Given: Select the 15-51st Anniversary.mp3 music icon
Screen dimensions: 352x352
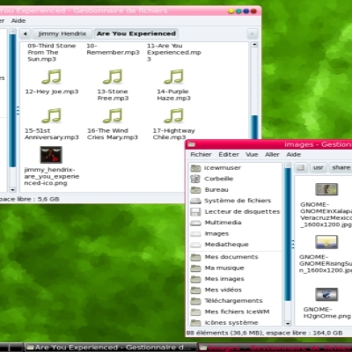Looking at the screenshot, I should tap(52, 115).
